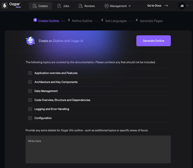Screen dimensions: 193x168
Task: Click the Reviews magnifier document icon
Action: 81,6
